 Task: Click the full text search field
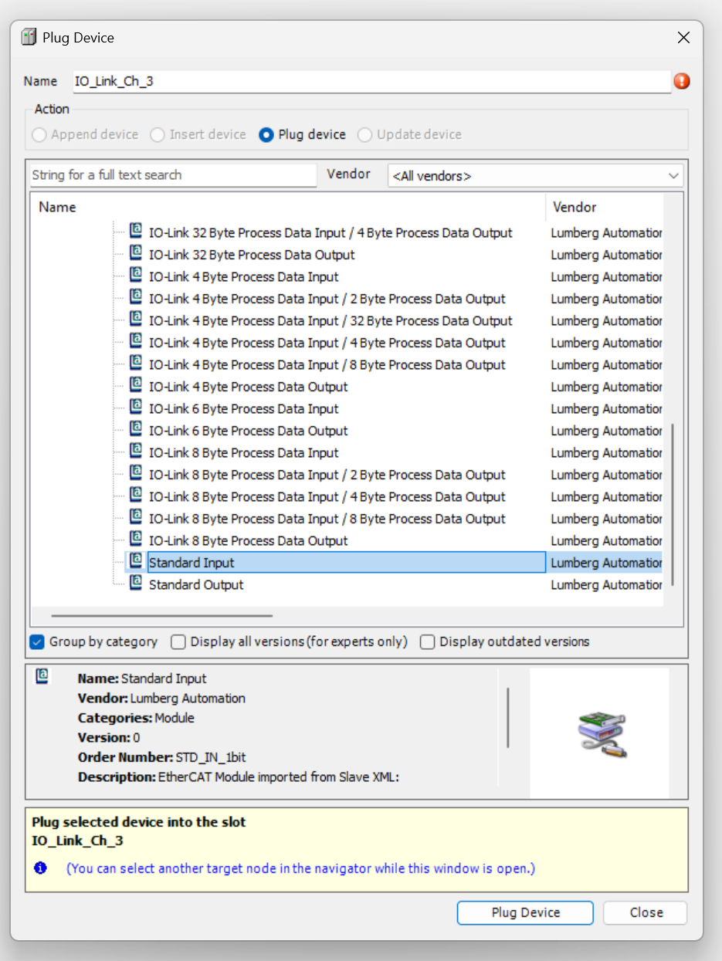pyautogui.click(x=173, y=175)
